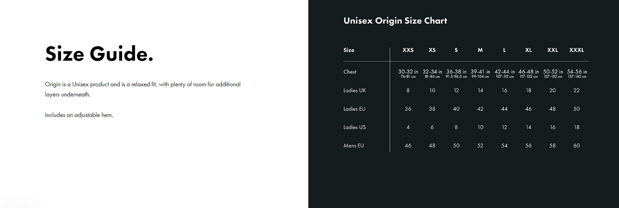Image resolution: width=619 pixels, height=208 pixels.
Task: Click the Size Guide heading
Action: click(99, 54)
